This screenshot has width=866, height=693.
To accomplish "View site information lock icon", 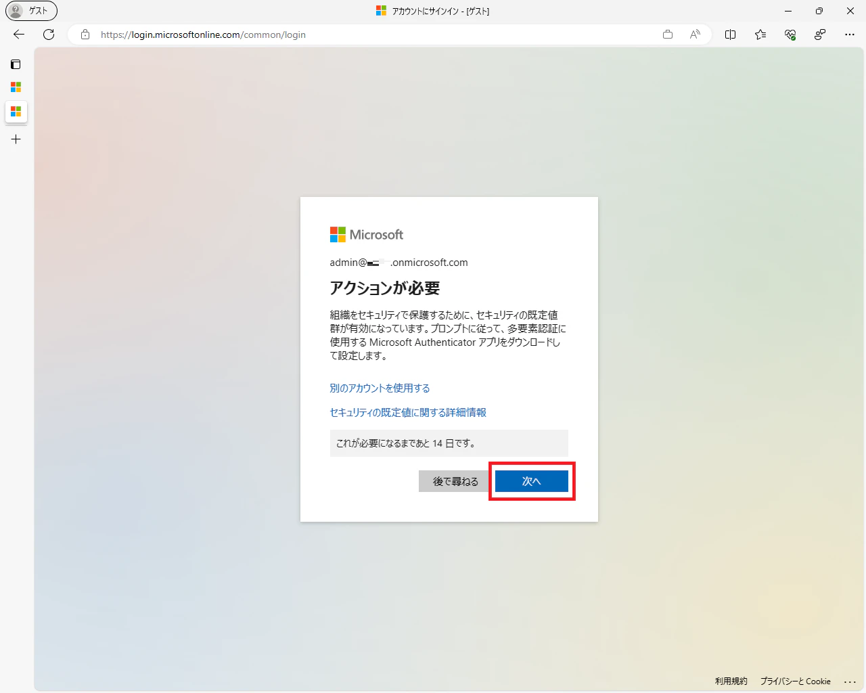I will pyautogui.click(x=85, y=35).
